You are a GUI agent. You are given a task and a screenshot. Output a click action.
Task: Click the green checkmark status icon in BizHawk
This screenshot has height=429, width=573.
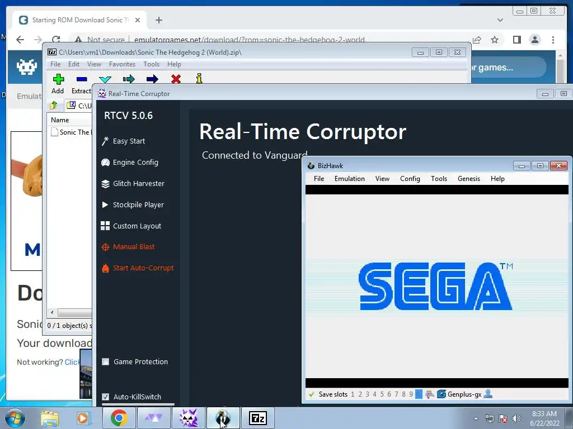coord(311,394)
